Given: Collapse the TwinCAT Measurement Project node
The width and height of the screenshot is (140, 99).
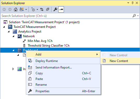Looking at the screenshot, I should (4, 27).
